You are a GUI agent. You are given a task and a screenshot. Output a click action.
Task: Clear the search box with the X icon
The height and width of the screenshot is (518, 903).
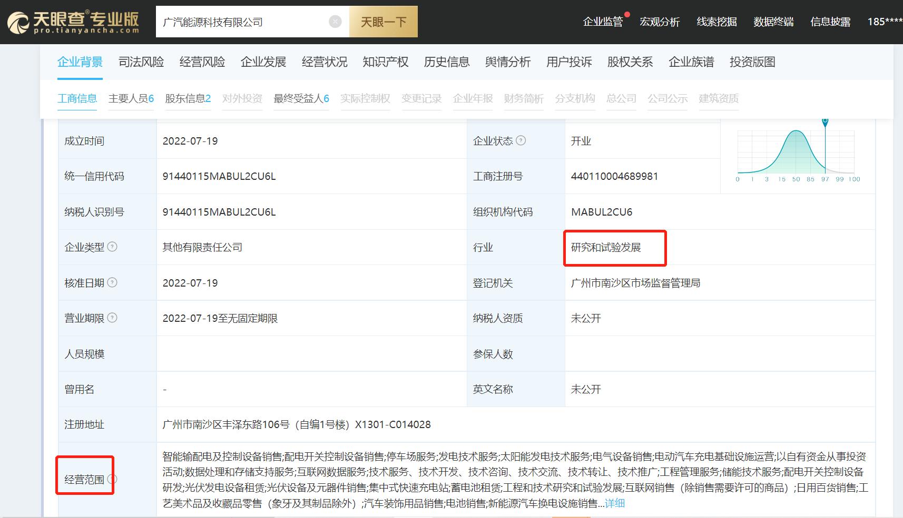(x=335, y=22)
